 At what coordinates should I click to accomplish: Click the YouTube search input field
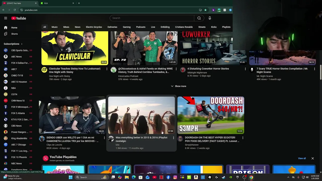pos(152,18)
